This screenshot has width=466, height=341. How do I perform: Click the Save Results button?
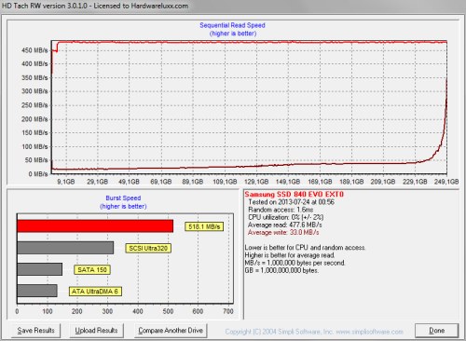coord(36,331)
